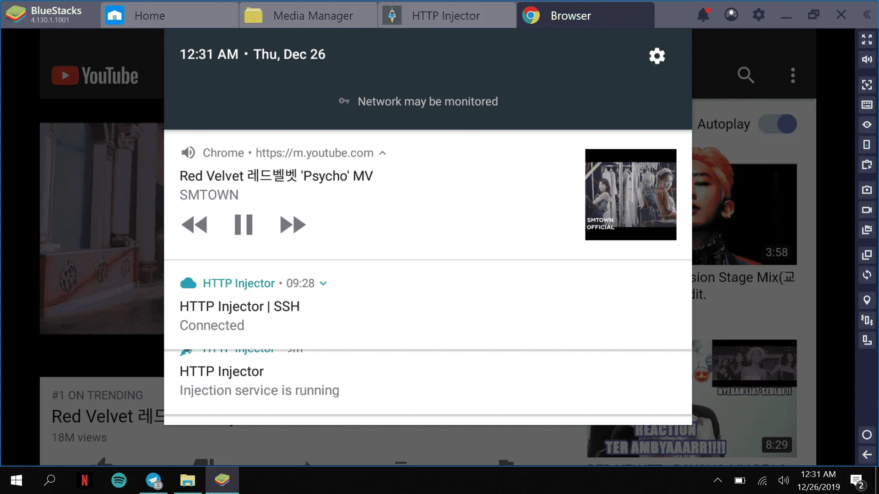Click the YouTube logo

95,75
